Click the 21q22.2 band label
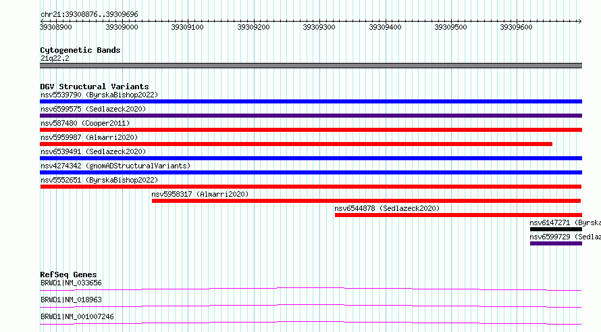Screen dimensions: 601x332 point(55,58)
